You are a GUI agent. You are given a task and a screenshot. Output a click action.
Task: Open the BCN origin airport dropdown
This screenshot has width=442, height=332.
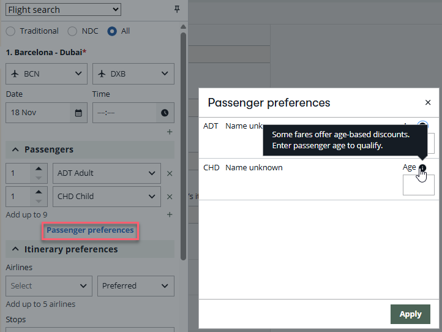(x=47, y=74)
